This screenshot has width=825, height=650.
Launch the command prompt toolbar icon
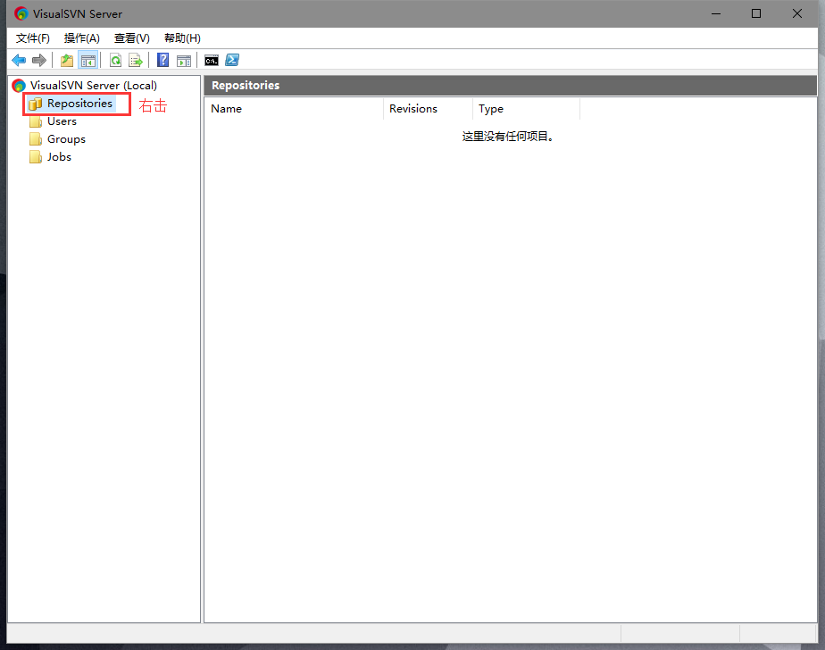coord(212,61)
